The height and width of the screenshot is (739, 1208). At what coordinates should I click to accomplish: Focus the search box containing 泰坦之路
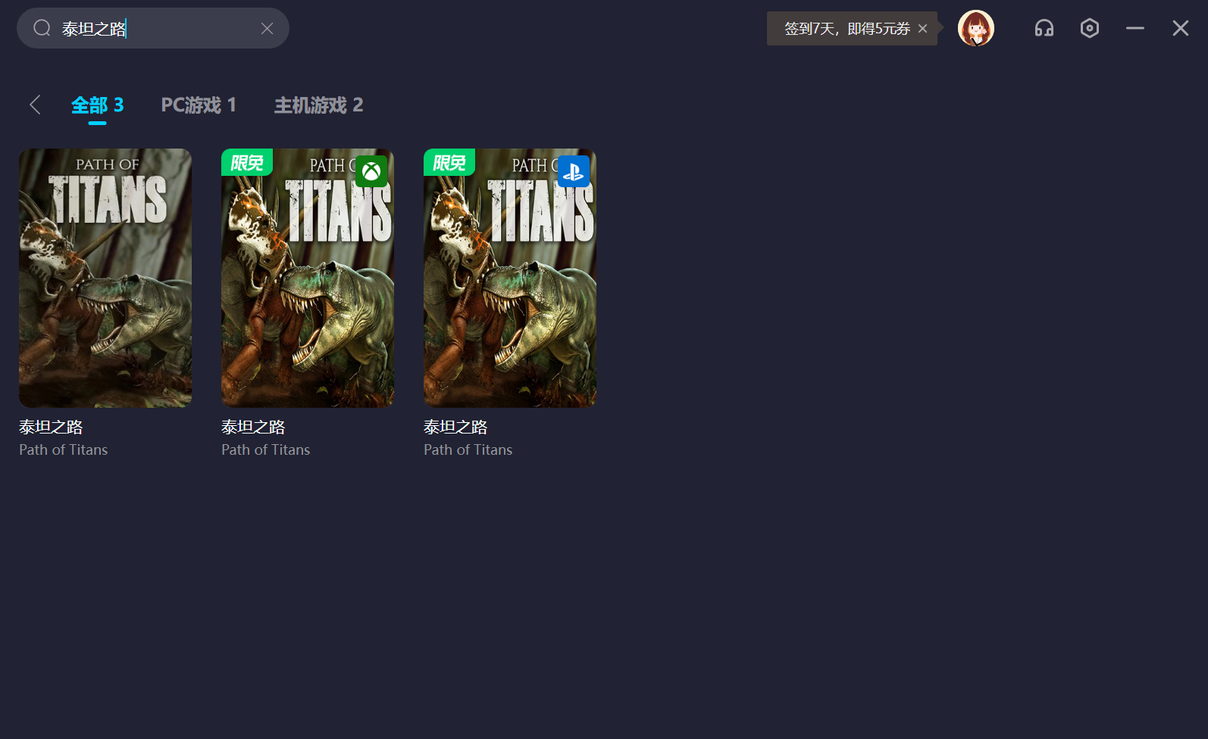coord(153,28)
